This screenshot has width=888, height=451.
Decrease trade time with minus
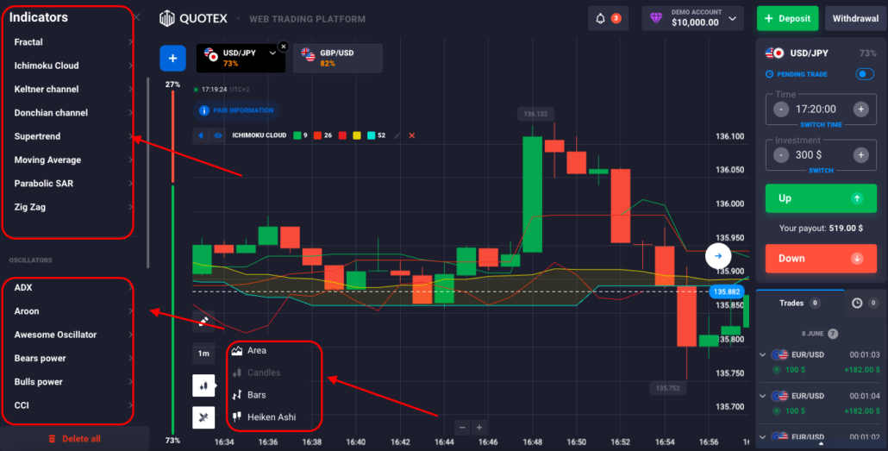coord(781,110)
